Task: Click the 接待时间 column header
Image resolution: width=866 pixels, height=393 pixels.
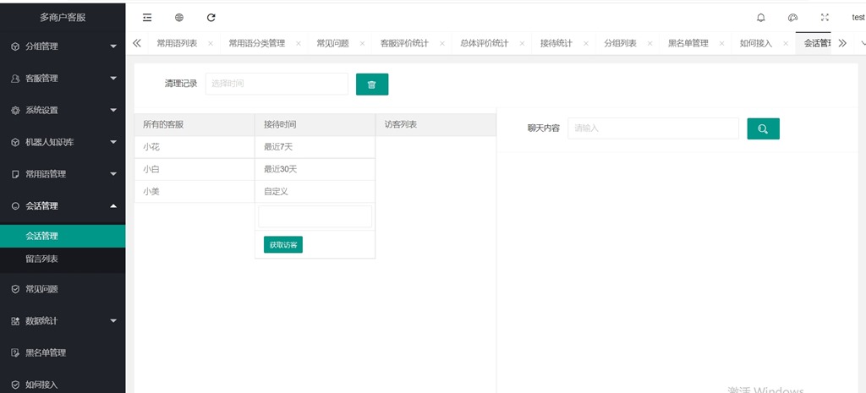Action: tap(315, 125)
